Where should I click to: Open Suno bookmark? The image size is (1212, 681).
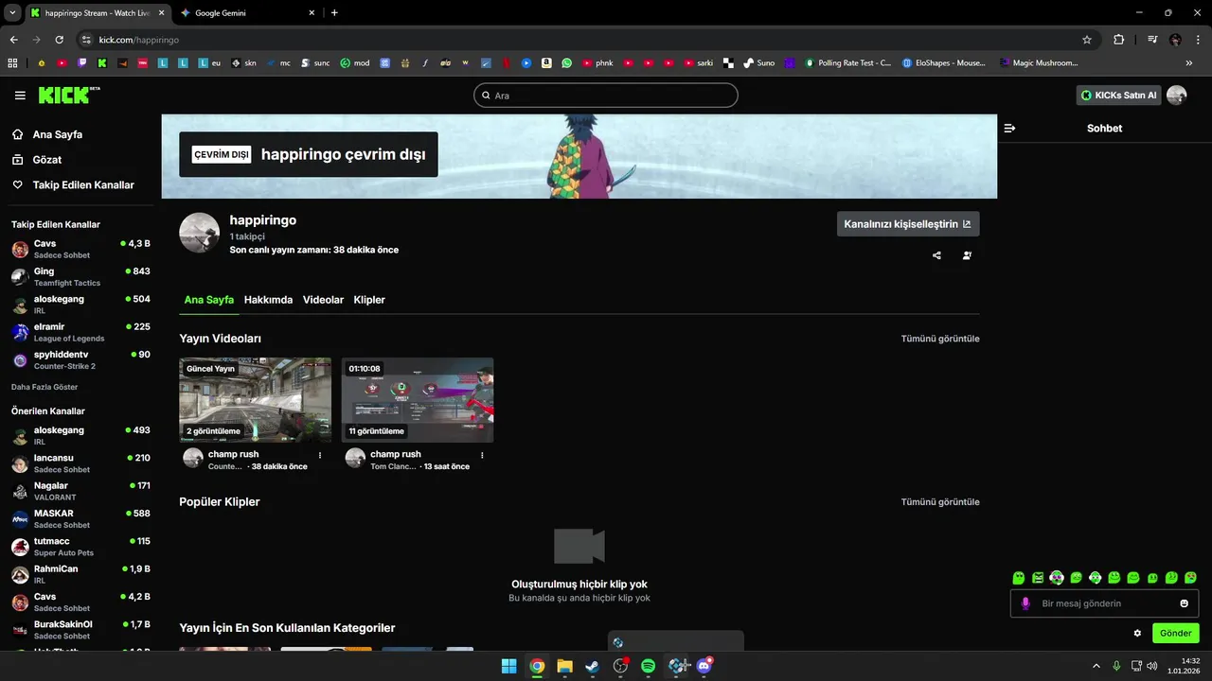(x=759, y=63)
